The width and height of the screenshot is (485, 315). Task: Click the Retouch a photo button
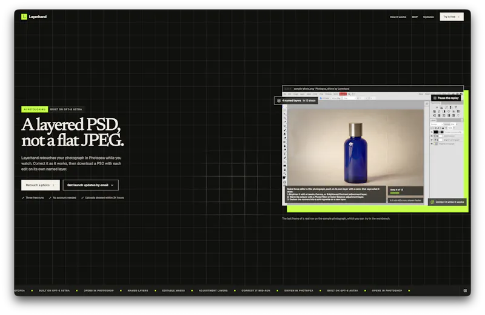click(x=41, y=185)
